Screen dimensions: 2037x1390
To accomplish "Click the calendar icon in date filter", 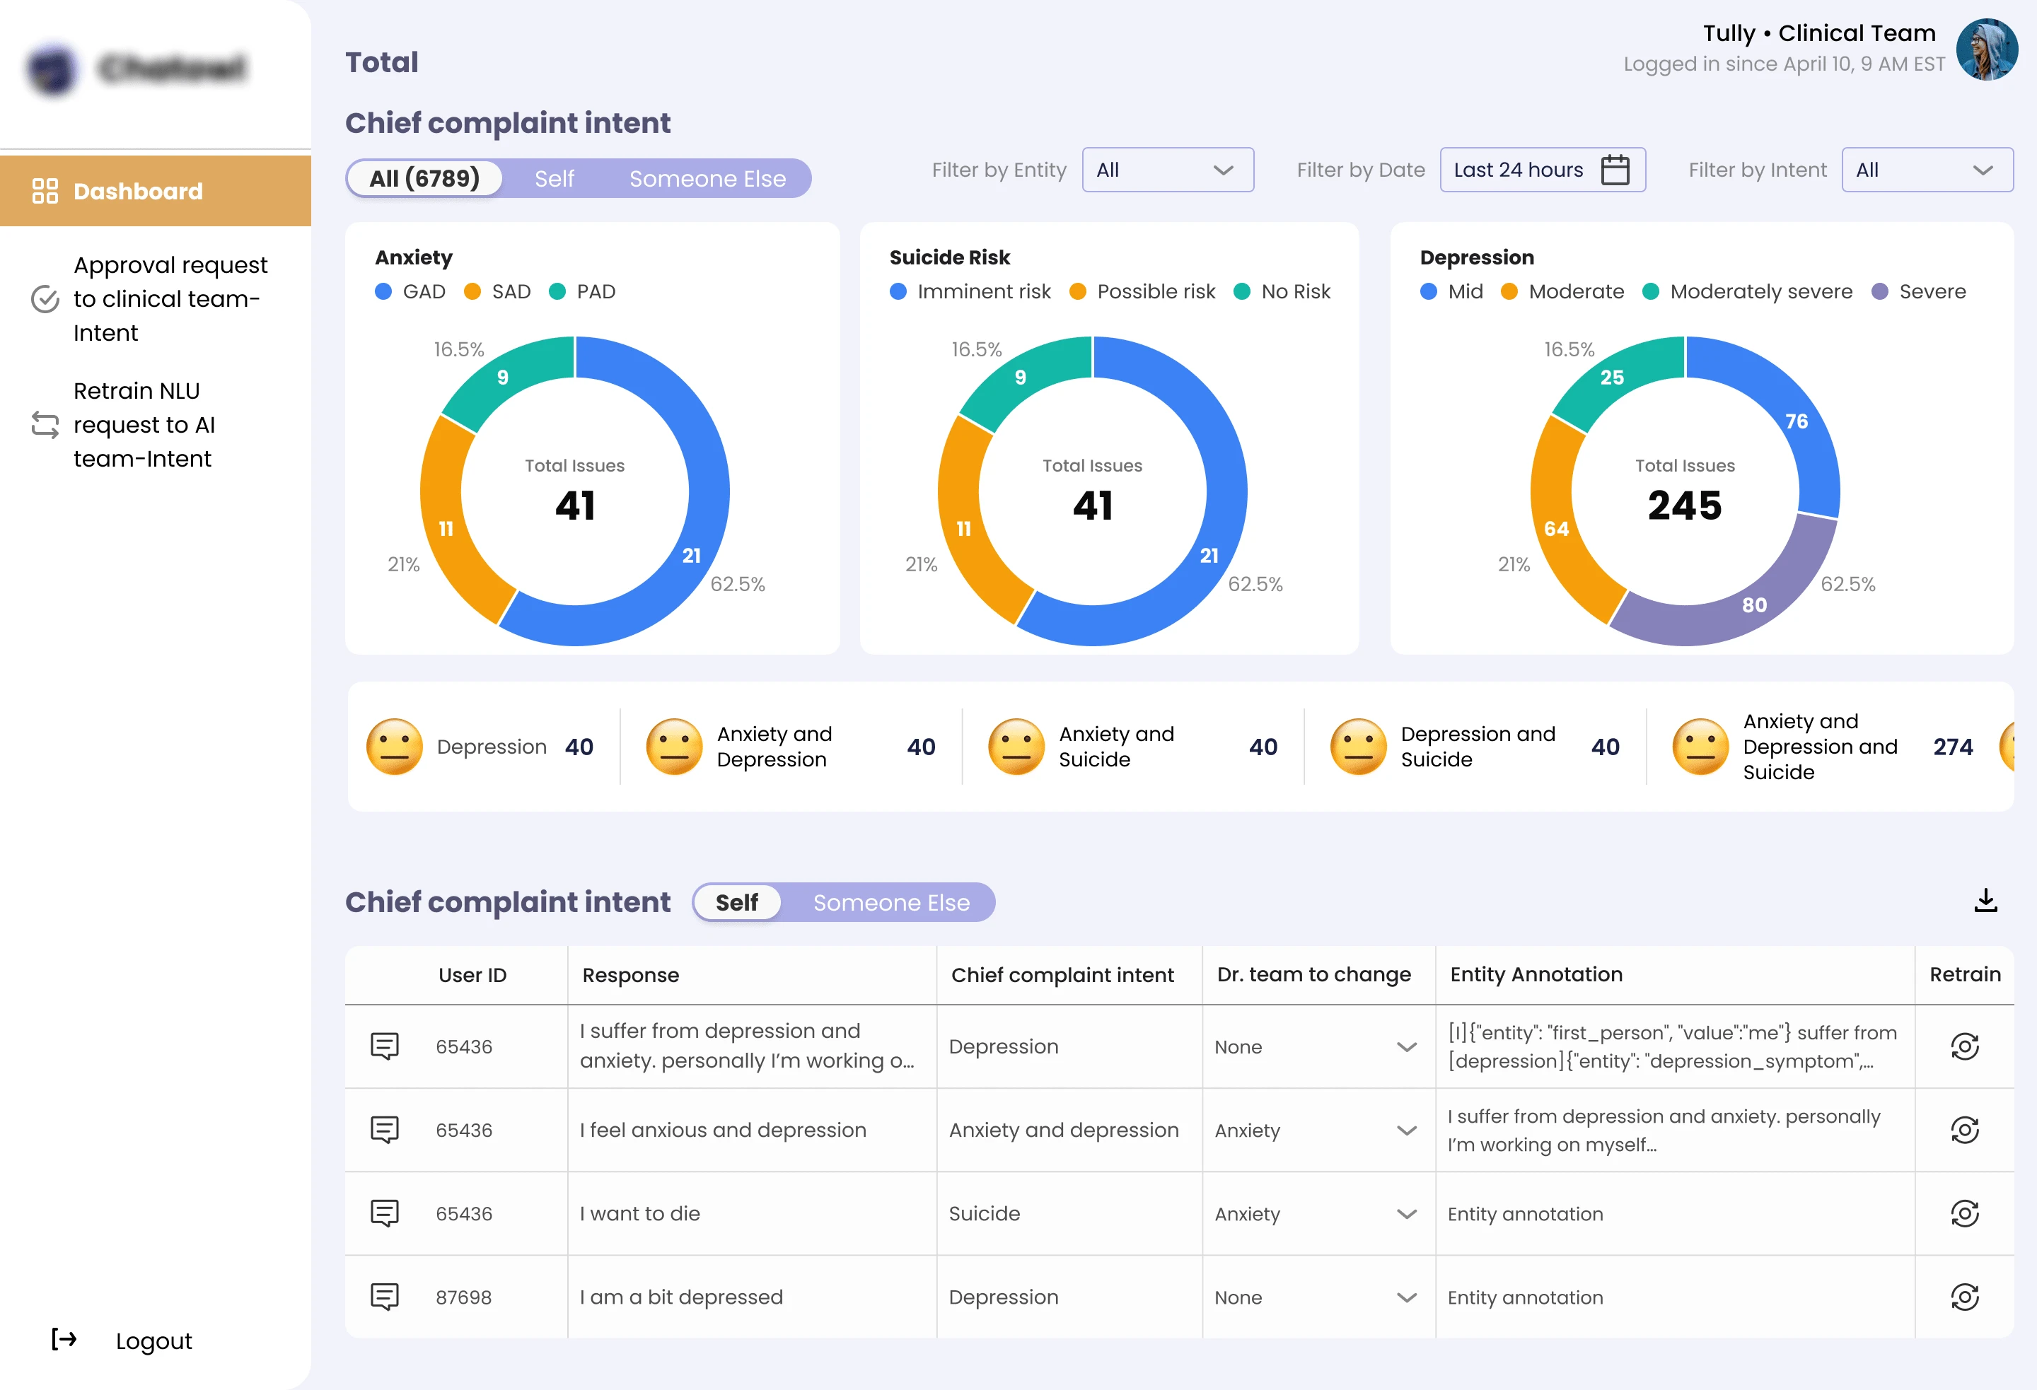I will [x=1615, y=170].
